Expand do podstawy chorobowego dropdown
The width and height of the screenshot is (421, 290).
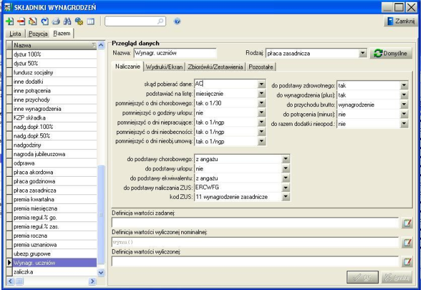pyautogui.click(x=286, y=159)
